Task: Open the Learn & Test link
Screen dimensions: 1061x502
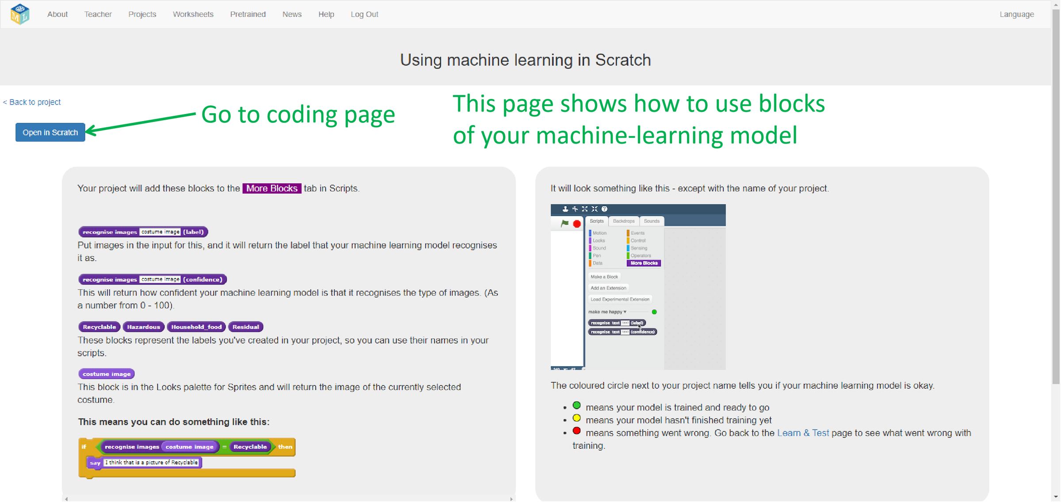Action: pos(803,433)
